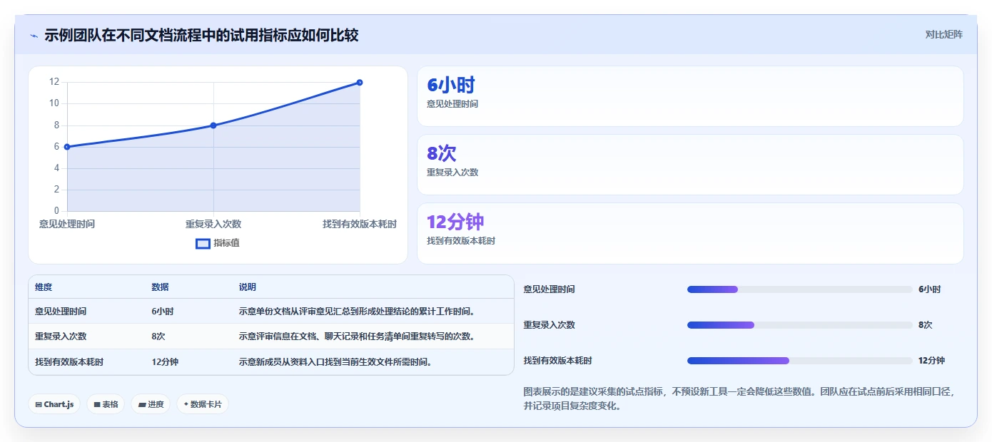Click 找到有效版本耗时 cell in the table
992x442 pixels.
69,362
